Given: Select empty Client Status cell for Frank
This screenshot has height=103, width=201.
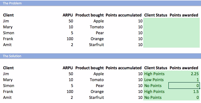Looking at the screenshot, I should tap(156, 39).
